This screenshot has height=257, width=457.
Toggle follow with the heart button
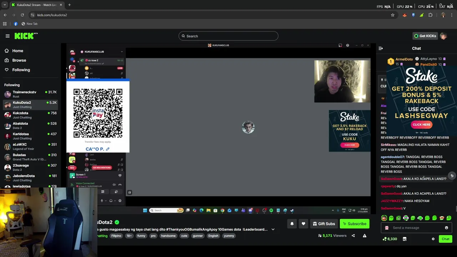point(303,224)
